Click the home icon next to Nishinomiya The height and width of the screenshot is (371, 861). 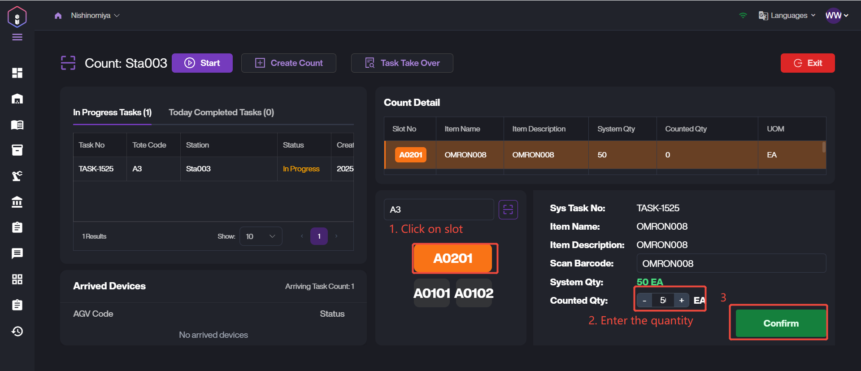(58, 16)
